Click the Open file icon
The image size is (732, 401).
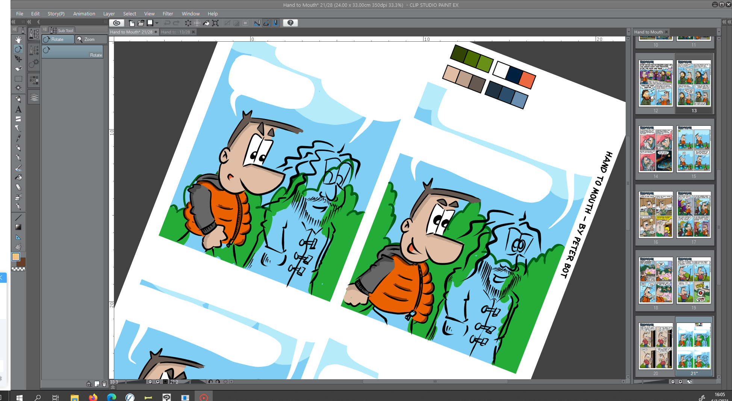coord(141,23)
